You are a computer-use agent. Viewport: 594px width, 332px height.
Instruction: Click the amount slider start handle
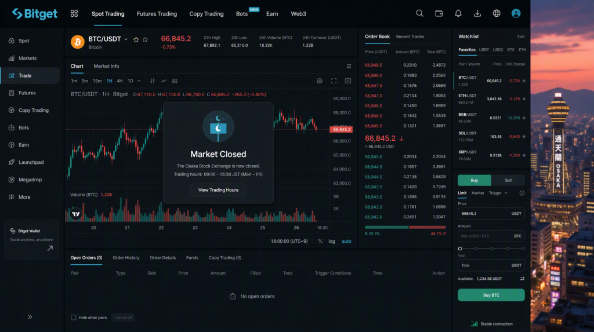[x=460, y=249]
